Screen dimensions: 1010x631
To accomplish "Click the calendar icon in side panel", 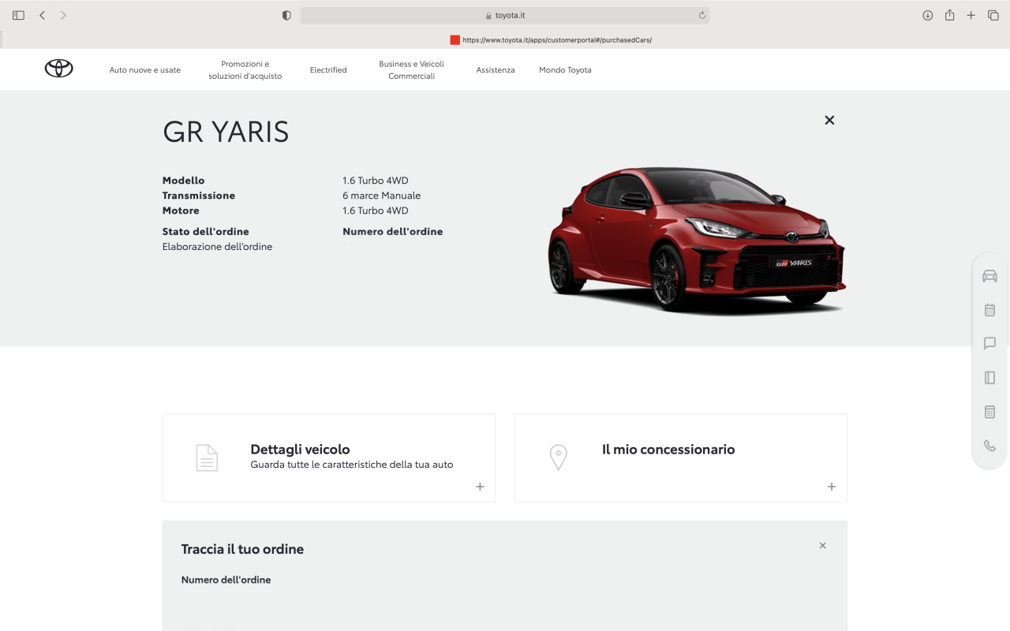I will pos(989,310).
